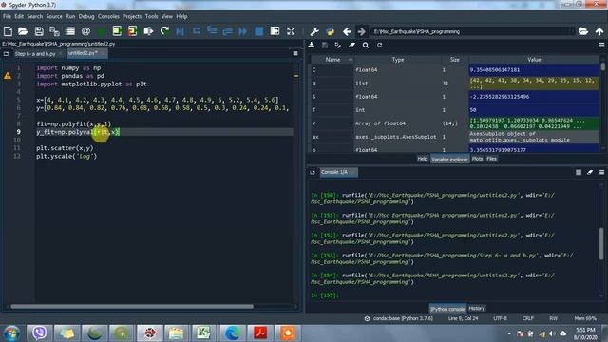
Task: Refresh the Variable explorer
Action: tap(380, 46)
